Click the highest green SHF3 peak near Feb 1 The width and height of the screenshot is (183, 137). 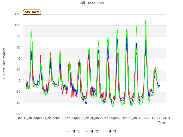coord(146,20)
